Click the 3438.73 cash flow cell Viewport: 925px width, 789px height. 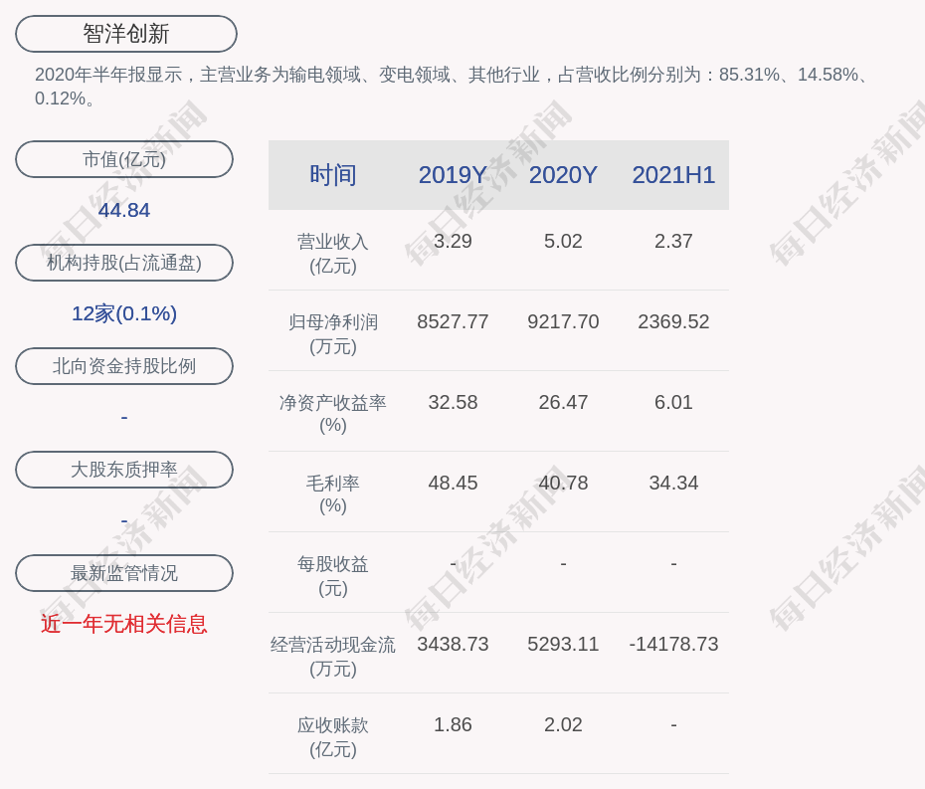coord(453,644)
